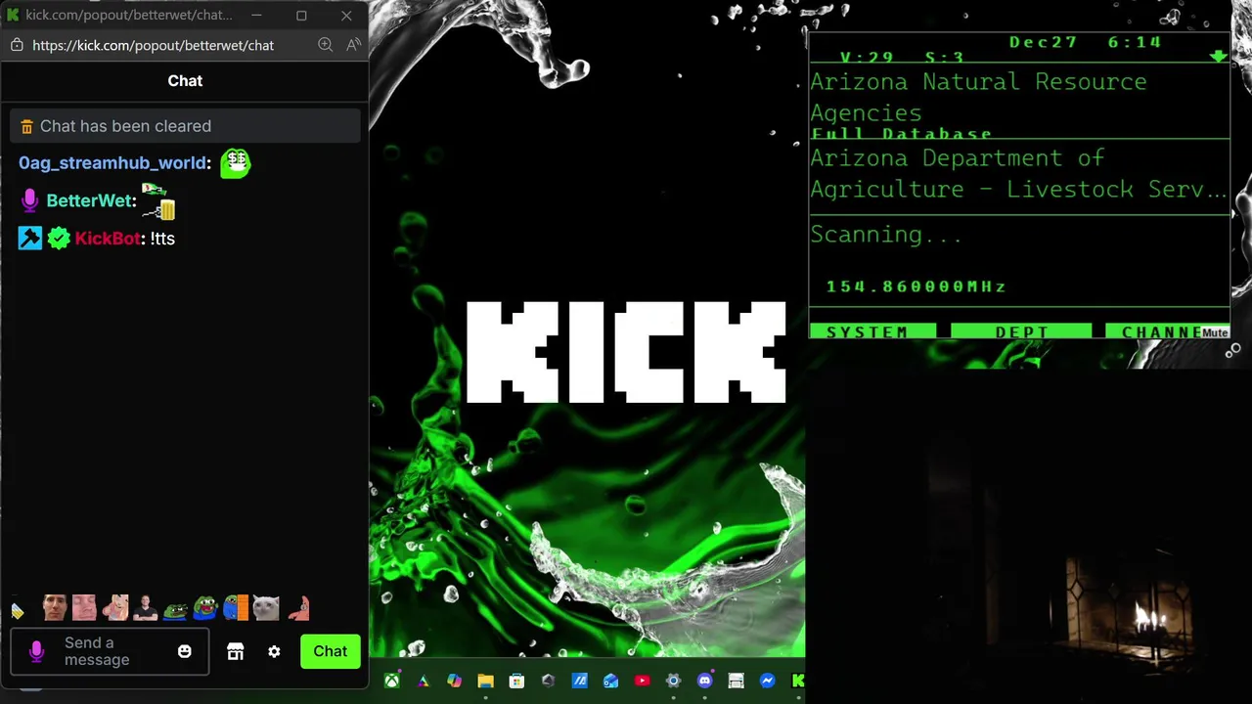Screen dimensions: 1252x704
Task: Click Dec27 6:14 date on scanner
Action: (x=1086, y=42)
